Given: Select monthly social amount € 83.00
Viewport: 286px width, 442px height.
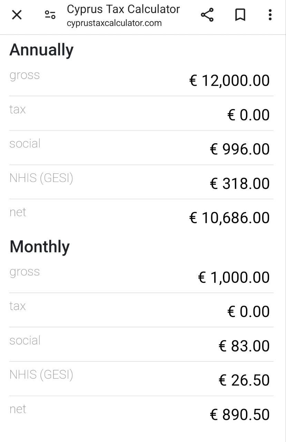Looking at the screenshot, I should pyautogui.click(x=244, y=346).
